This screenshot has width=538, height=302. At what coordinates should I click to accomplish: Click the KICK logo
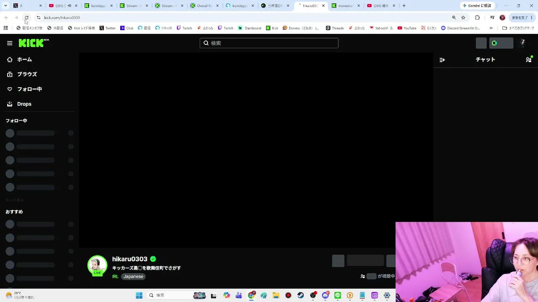pos(33,43)
